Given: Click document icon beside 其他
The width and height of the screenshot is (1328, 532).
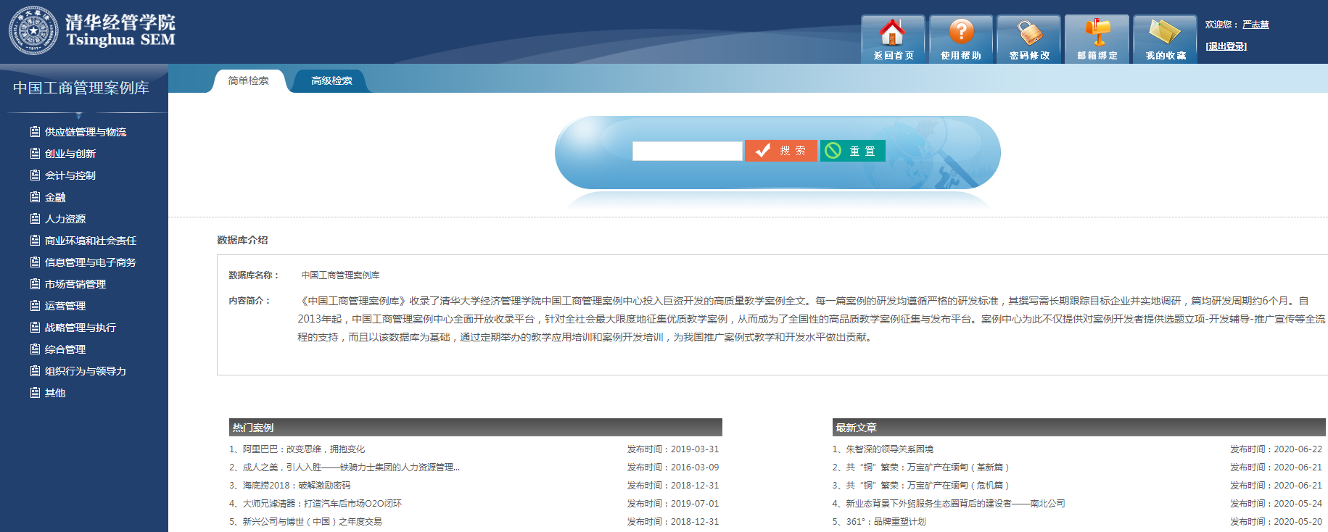Looking at the screenshot, I should [35, 393].
